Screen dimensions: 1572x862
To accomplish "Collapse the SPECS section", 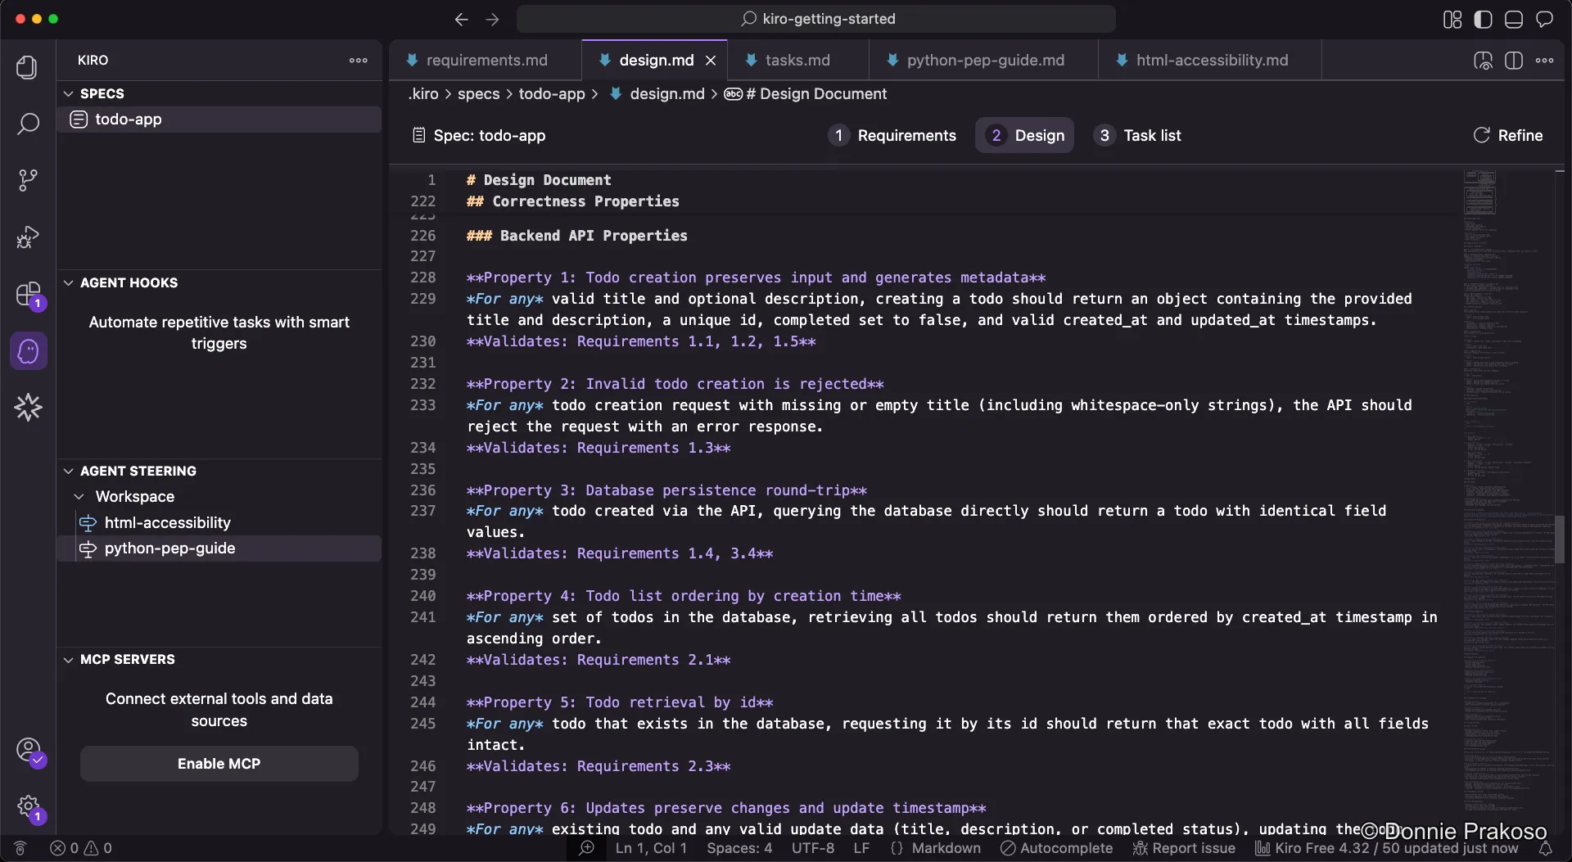I will coord(68,93).
